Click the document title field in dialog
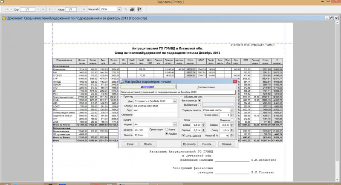The image size is (341, 185). (178, 92)
